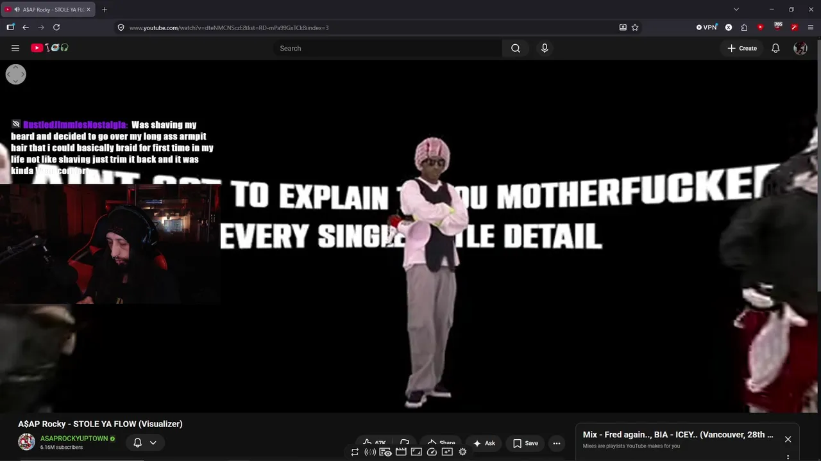Toggle the expand-view icon in floating toolbar
This screenshot has width=821, height=461.
416,452
